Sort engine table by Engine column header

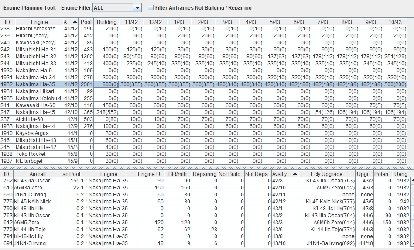tap(39, 22)
